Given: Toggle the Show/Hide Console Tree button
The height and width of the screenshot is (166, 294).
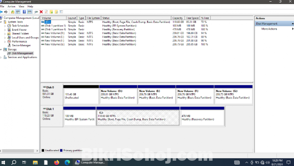Looking at the screenshot, I should [x=18, y=12].
